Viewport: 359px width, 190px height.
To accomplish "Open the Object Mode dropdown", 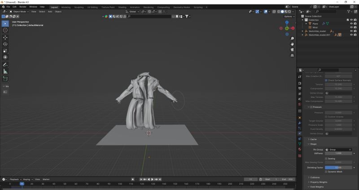I will 19,12.
